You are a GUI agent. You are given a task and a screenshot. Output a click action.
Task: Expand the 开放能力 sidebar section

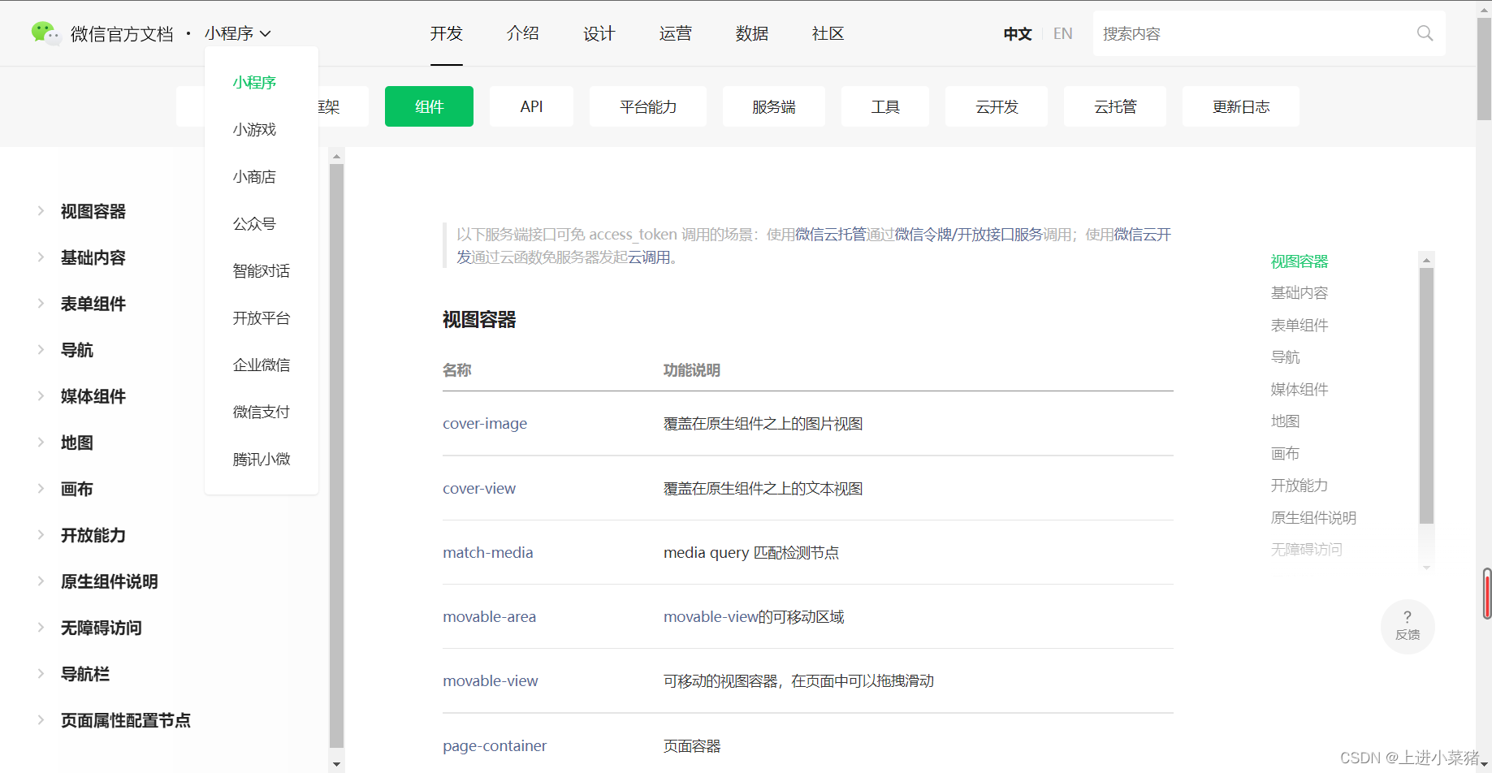(x=41, y=535)
